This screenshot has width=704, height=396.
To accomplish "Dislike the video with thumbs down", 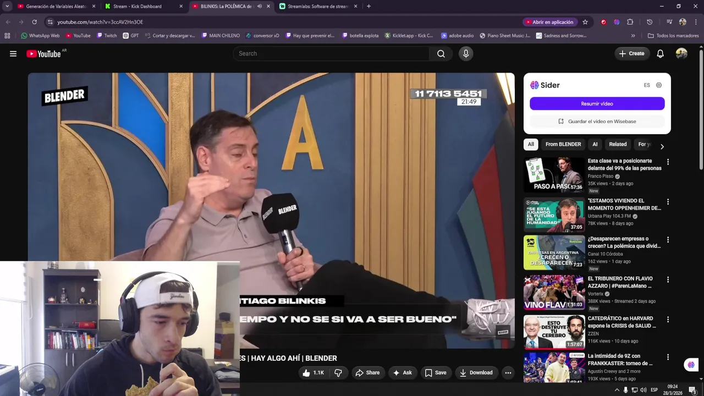I will 338,373.
